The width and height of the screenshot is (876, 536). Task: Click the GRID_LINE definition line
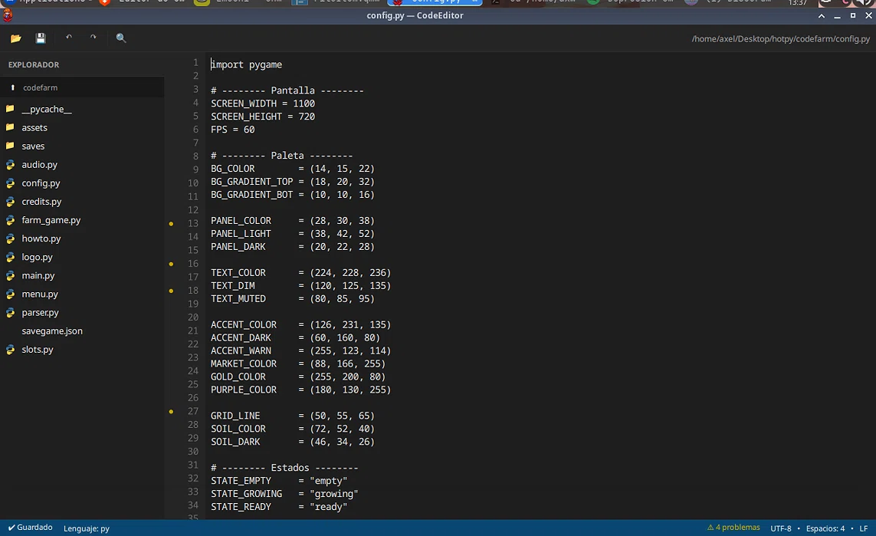[x=292, y=416]
